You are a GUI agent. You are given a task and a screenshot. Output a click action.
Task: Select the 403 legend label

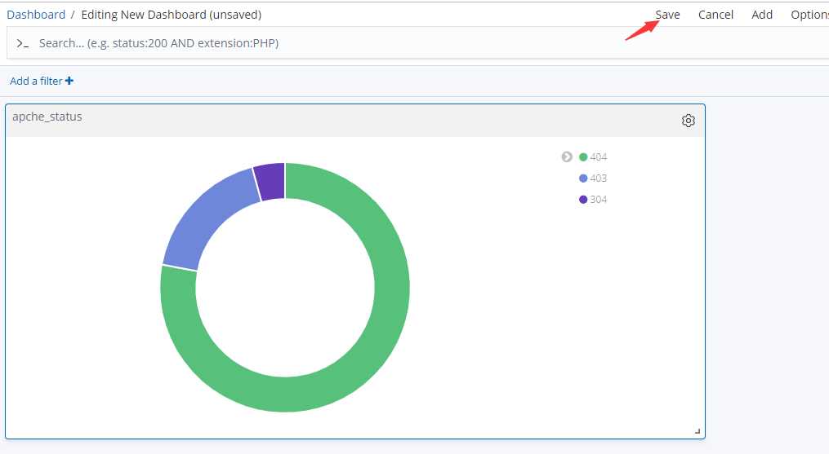coord(599,179)
